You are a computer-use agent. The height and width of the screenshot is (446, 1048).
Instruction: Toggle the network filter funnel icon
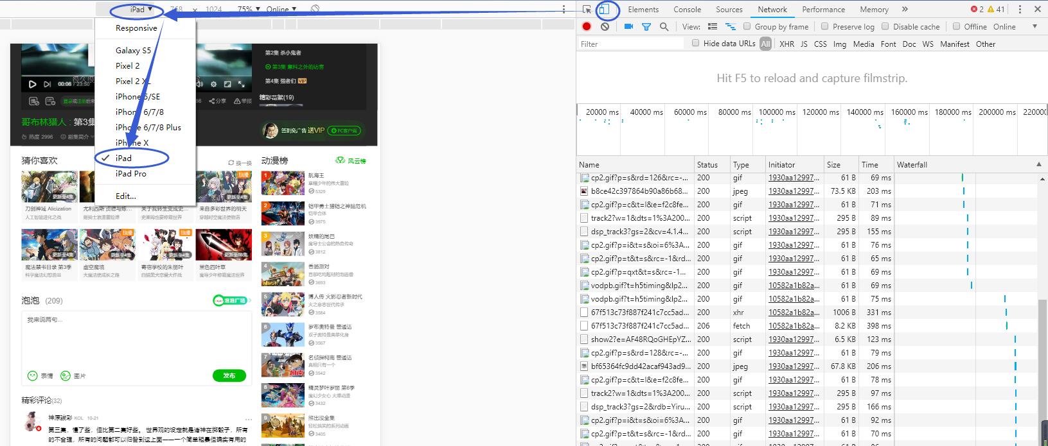point(646,27)
